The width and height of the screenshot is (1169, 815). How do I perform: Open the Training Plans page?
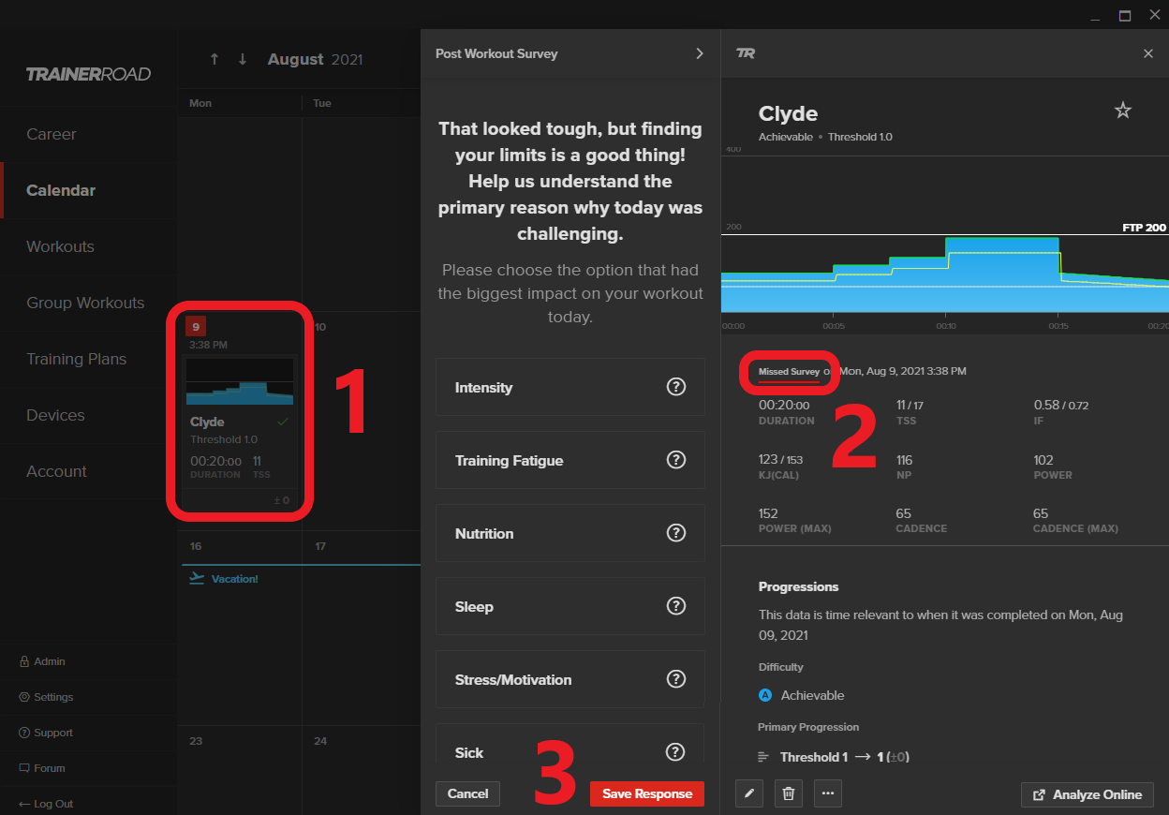tap(76, 359)
